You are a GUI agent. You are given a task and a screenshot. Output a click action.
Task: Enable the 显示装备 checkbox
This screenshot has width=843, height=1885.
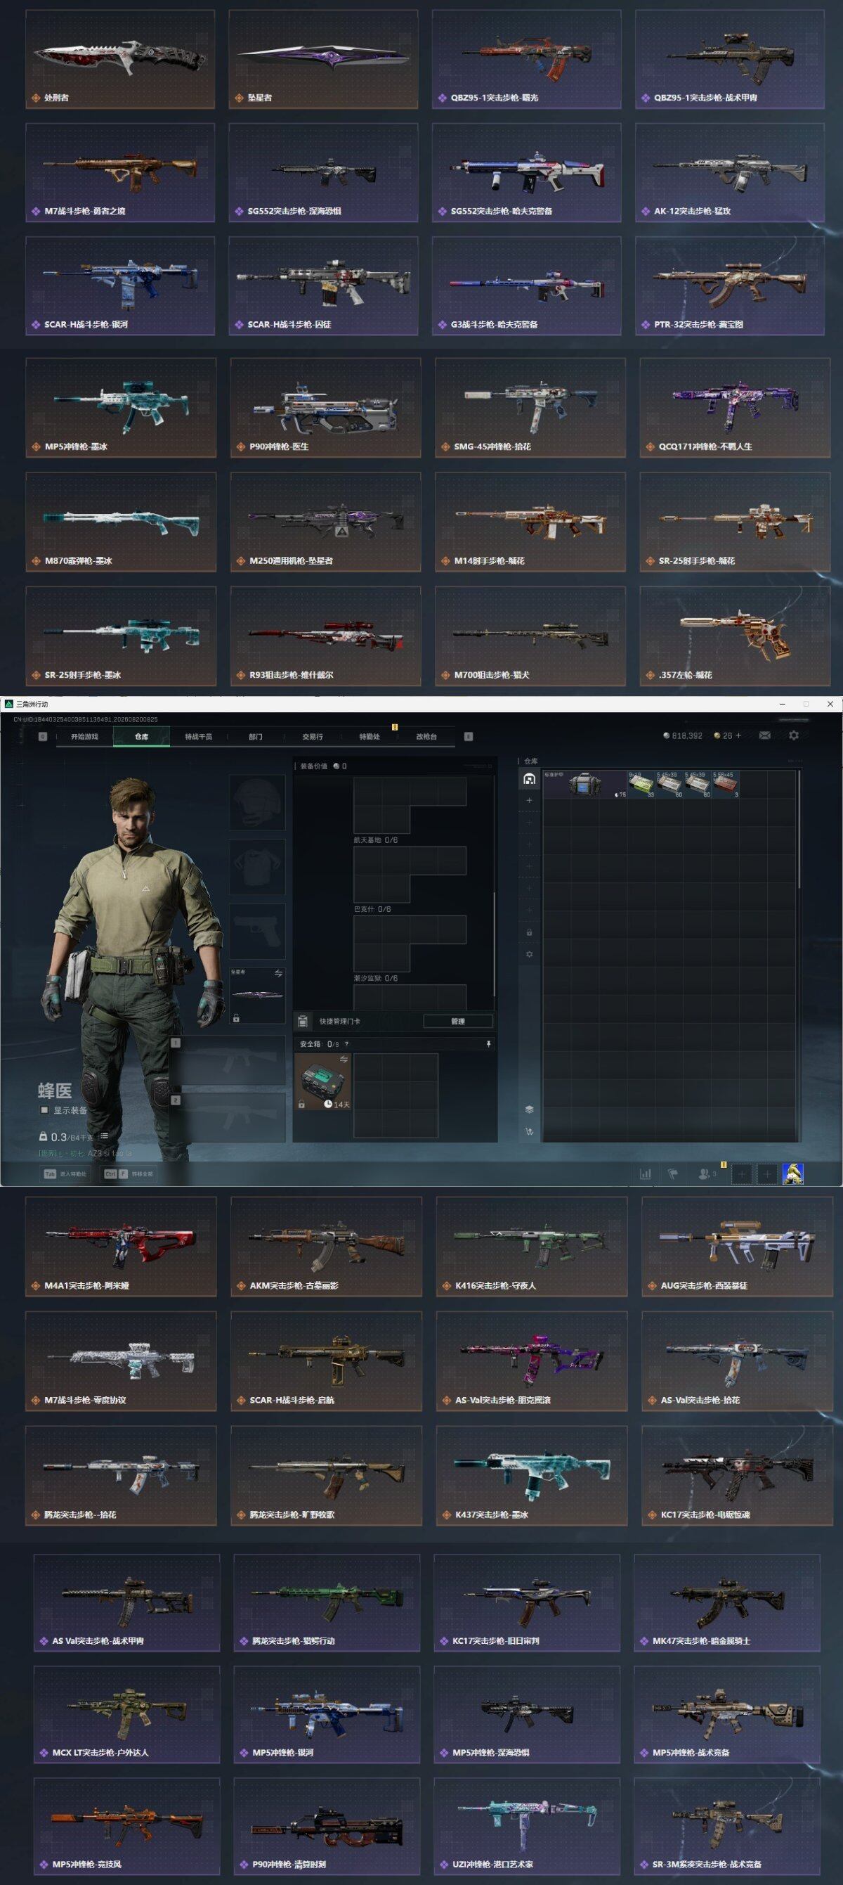(x=44, y=1110)
